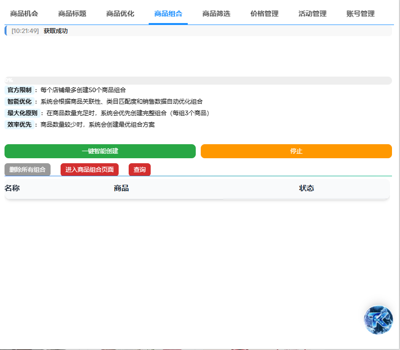Viewport: 400px width, 350px height.
Task: Open 进入商品组合页面 button
Action: (90, 169)
